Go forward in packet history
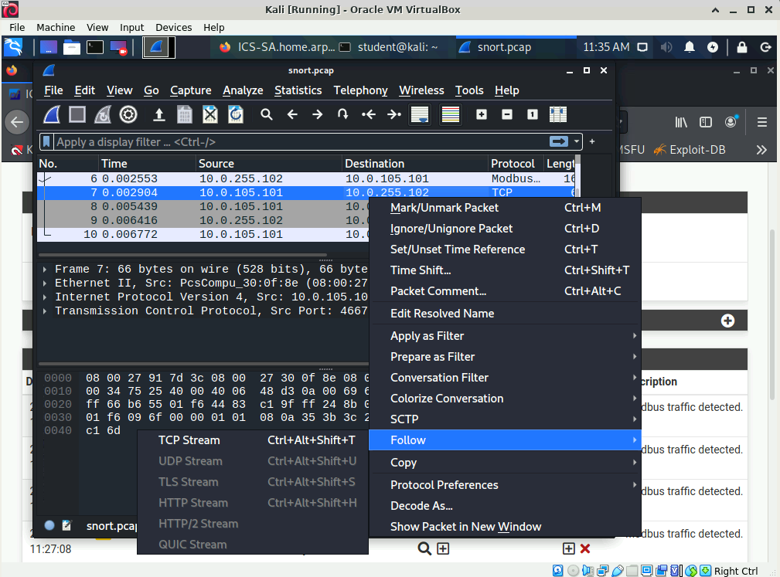The height and width of the screenshot is (577, 780). pyautogui.click(x=318, y=115)
